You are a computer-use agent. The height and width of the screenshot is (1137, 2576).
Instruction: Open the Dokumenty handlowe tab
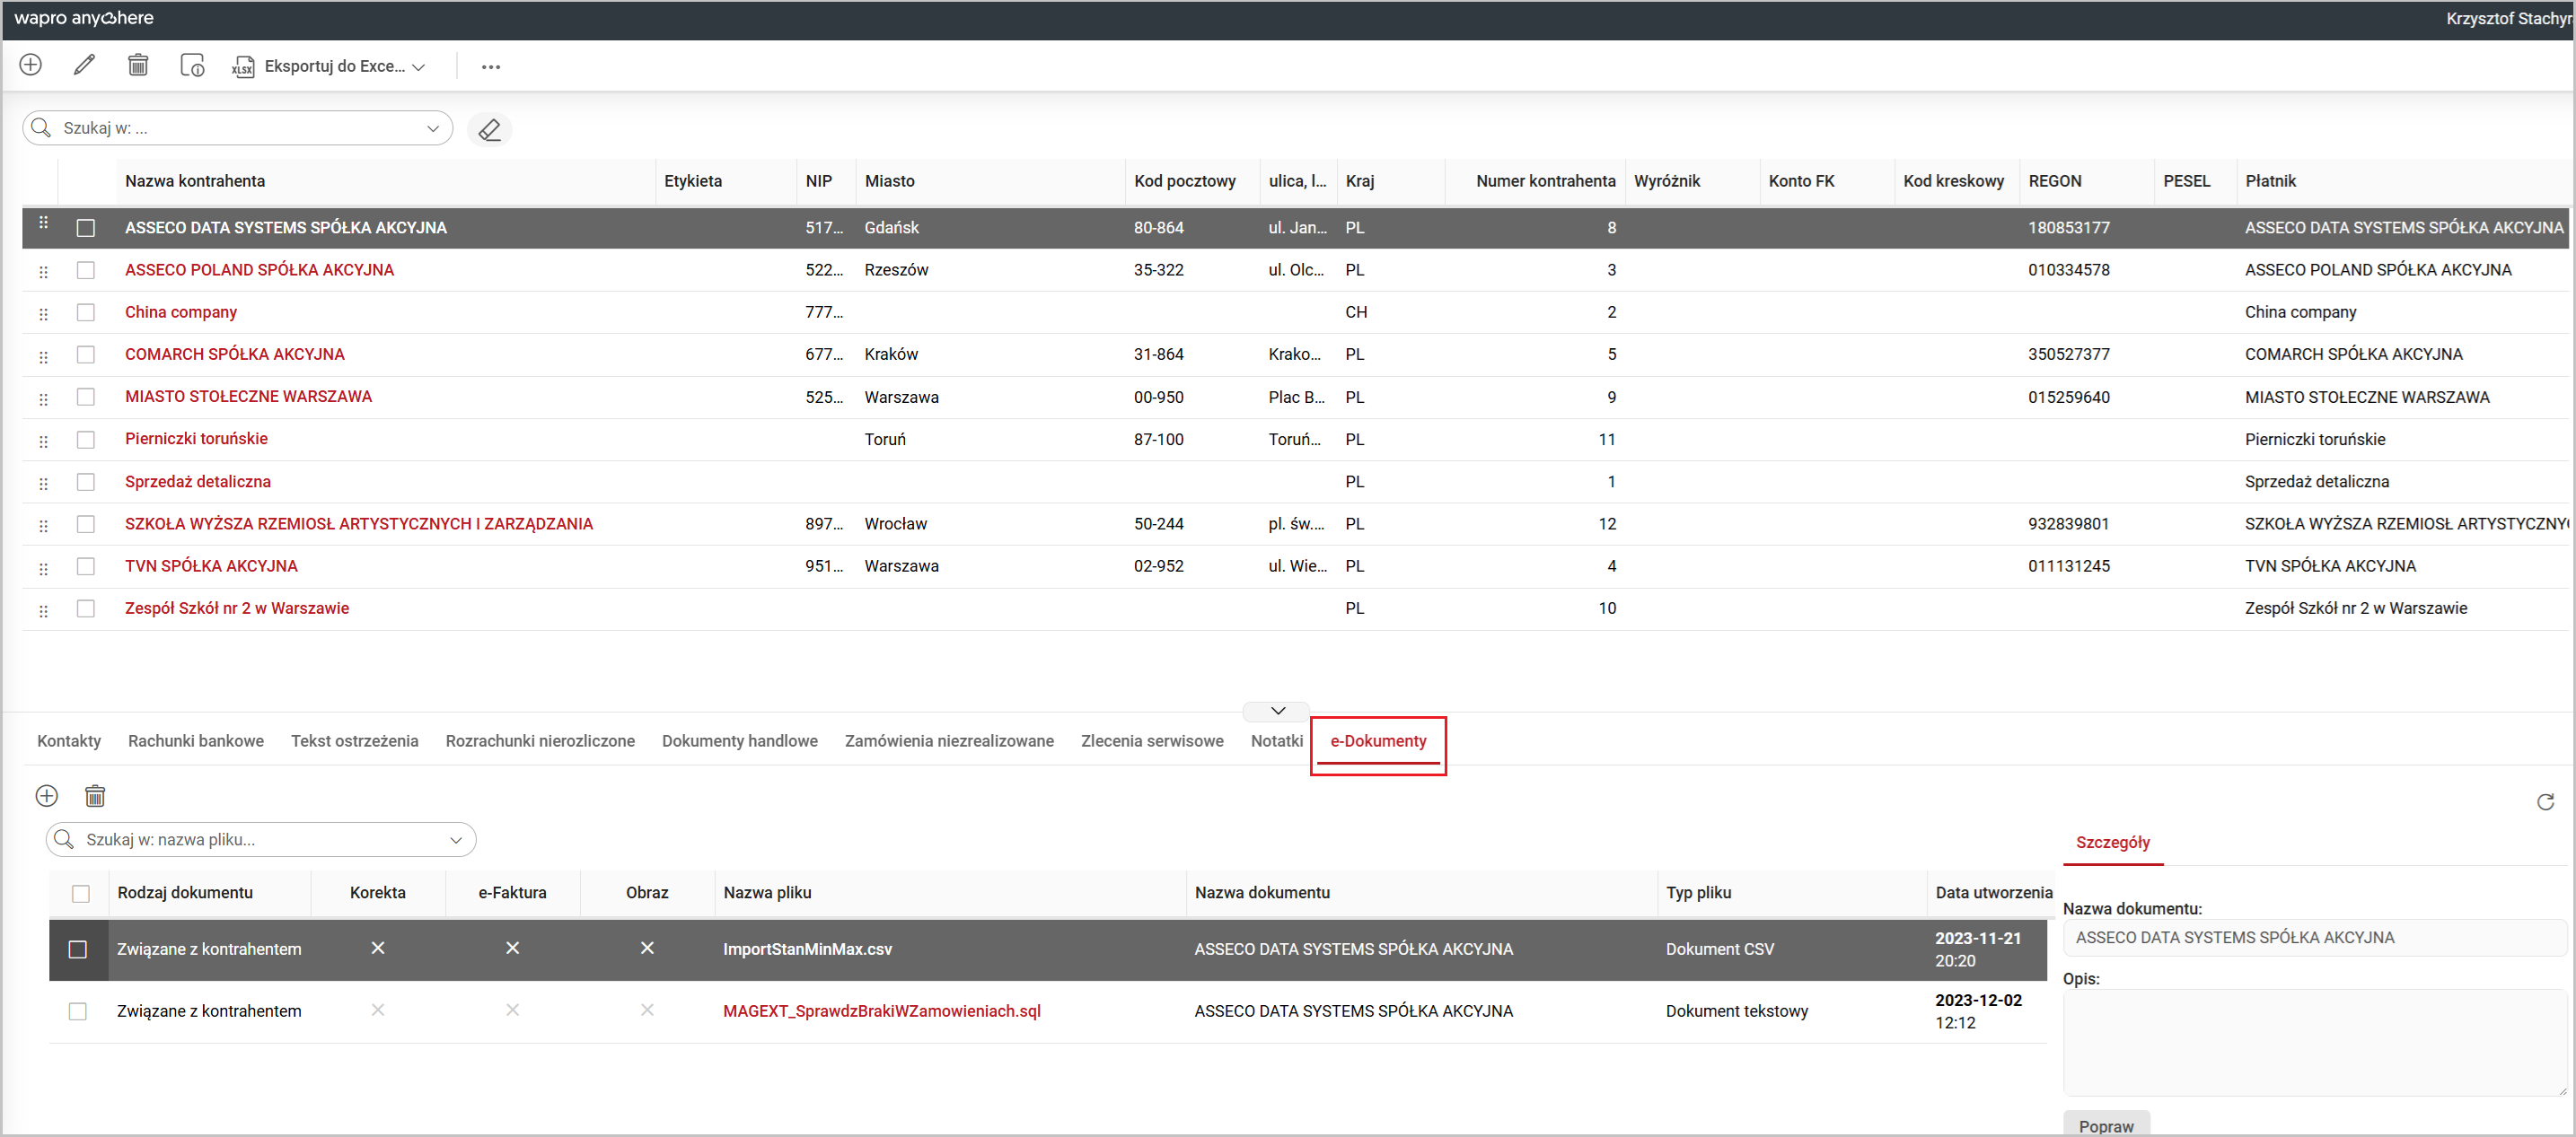click(x=739, y=741)
